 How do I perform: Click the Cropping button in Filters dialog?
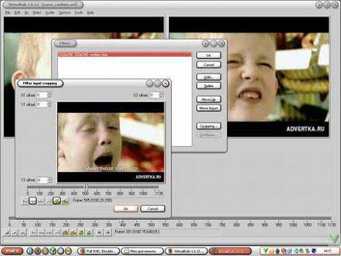(209, 126)
